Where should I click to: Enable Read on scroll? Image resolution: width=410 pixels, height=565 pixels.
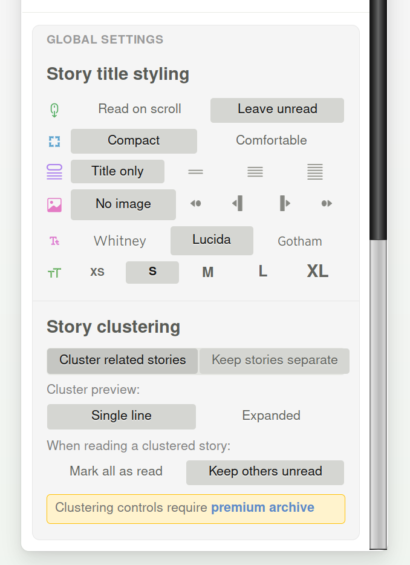tap(140, 109)
